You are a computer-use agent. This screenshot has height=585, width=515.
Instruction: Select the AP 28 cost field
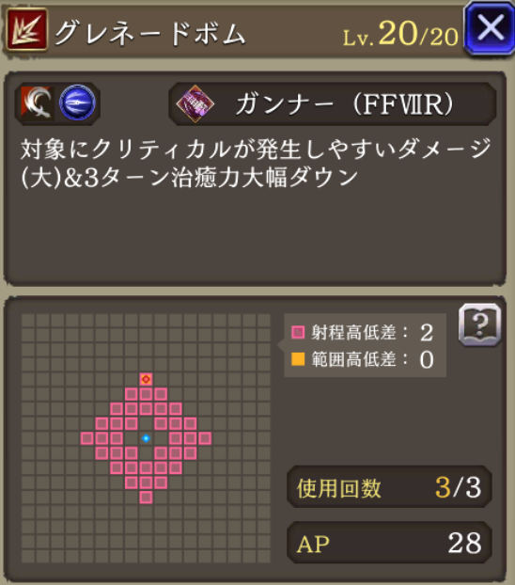coord(389,543)
